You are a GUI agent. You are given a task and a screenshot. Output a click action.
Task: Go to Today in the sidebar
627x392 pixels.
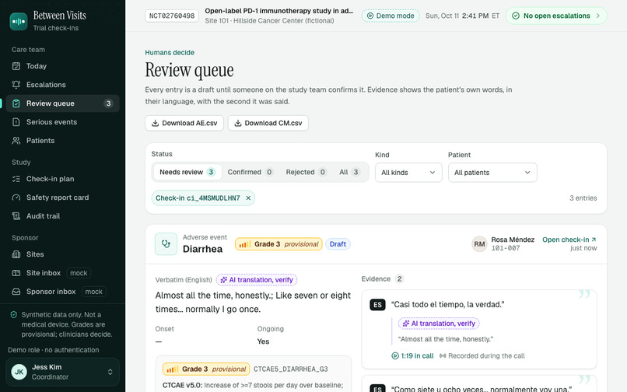coord(62,66)
